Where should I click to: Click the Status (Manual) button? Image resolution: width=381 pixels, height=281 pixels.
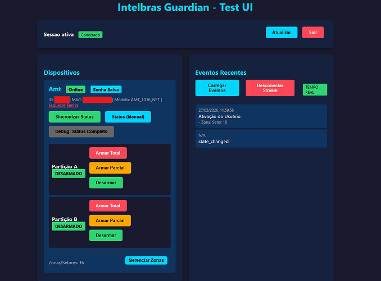click(128, 117)
